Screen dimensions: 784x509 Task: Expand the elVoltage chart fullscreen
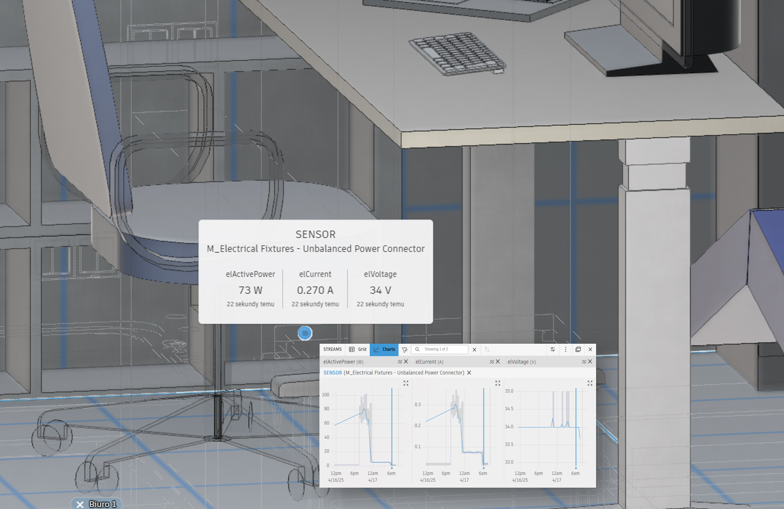point(590,383)
